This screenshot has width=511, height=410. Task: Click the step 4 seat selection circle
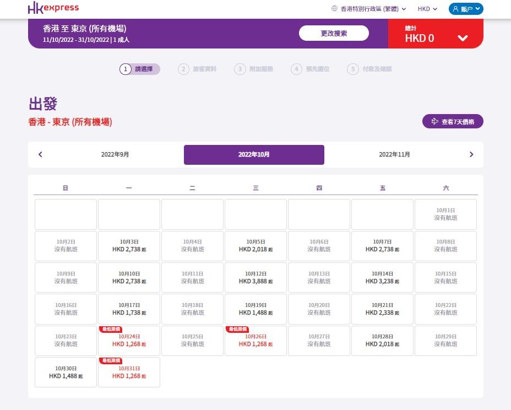point(297,69)
